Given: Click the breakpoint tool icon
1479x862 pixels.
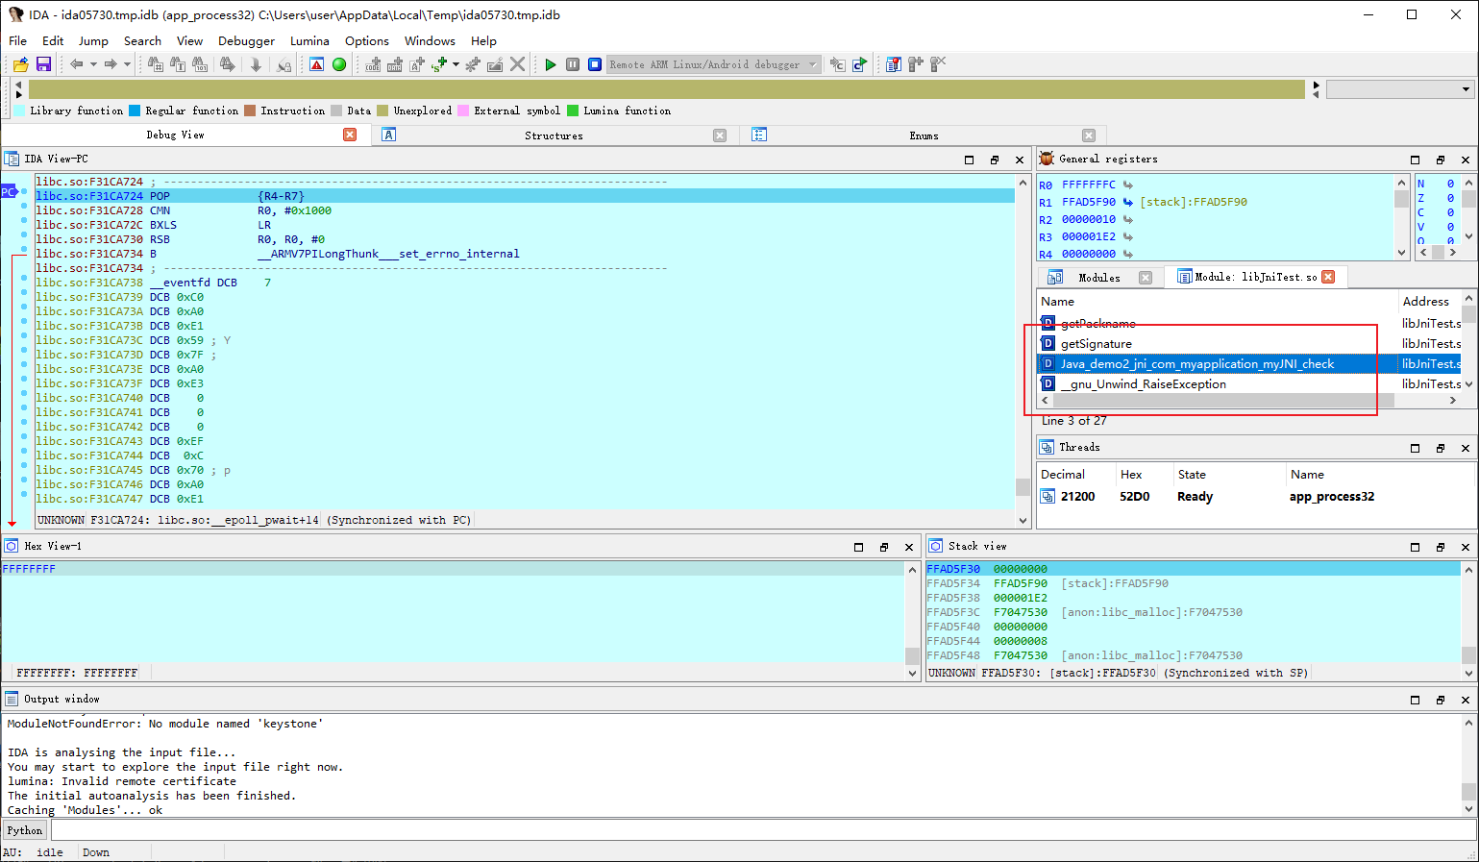Looking at the screenshot, I should click(x=916, y=64).
